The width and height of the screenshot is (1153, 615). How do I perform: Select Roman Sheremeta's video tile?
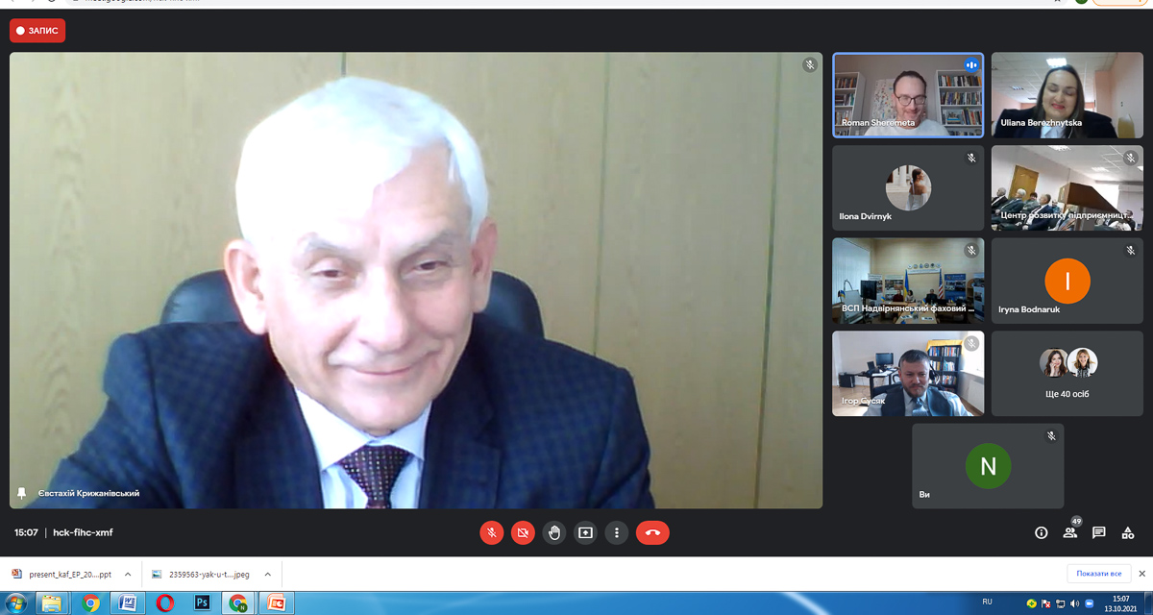907,94
